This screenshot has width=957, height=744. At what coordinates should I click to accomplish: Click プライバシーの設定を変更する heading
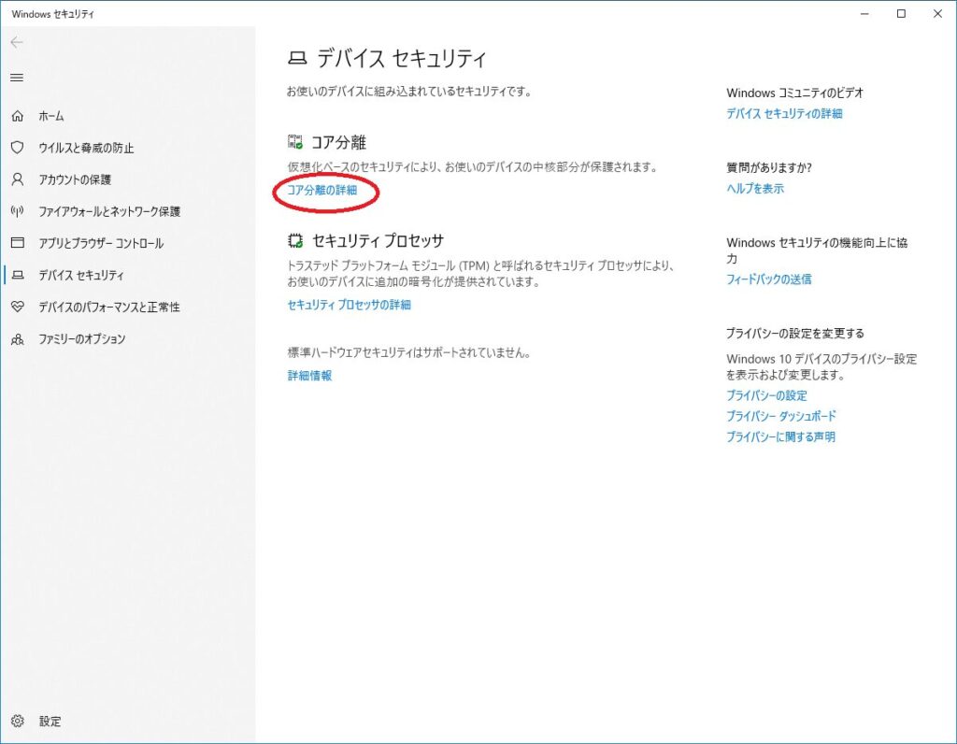click(794, 334)
